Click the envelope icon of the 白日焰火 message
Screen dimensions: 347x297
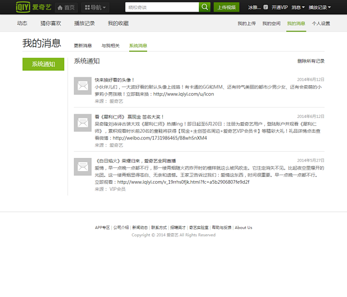[83, 166]
